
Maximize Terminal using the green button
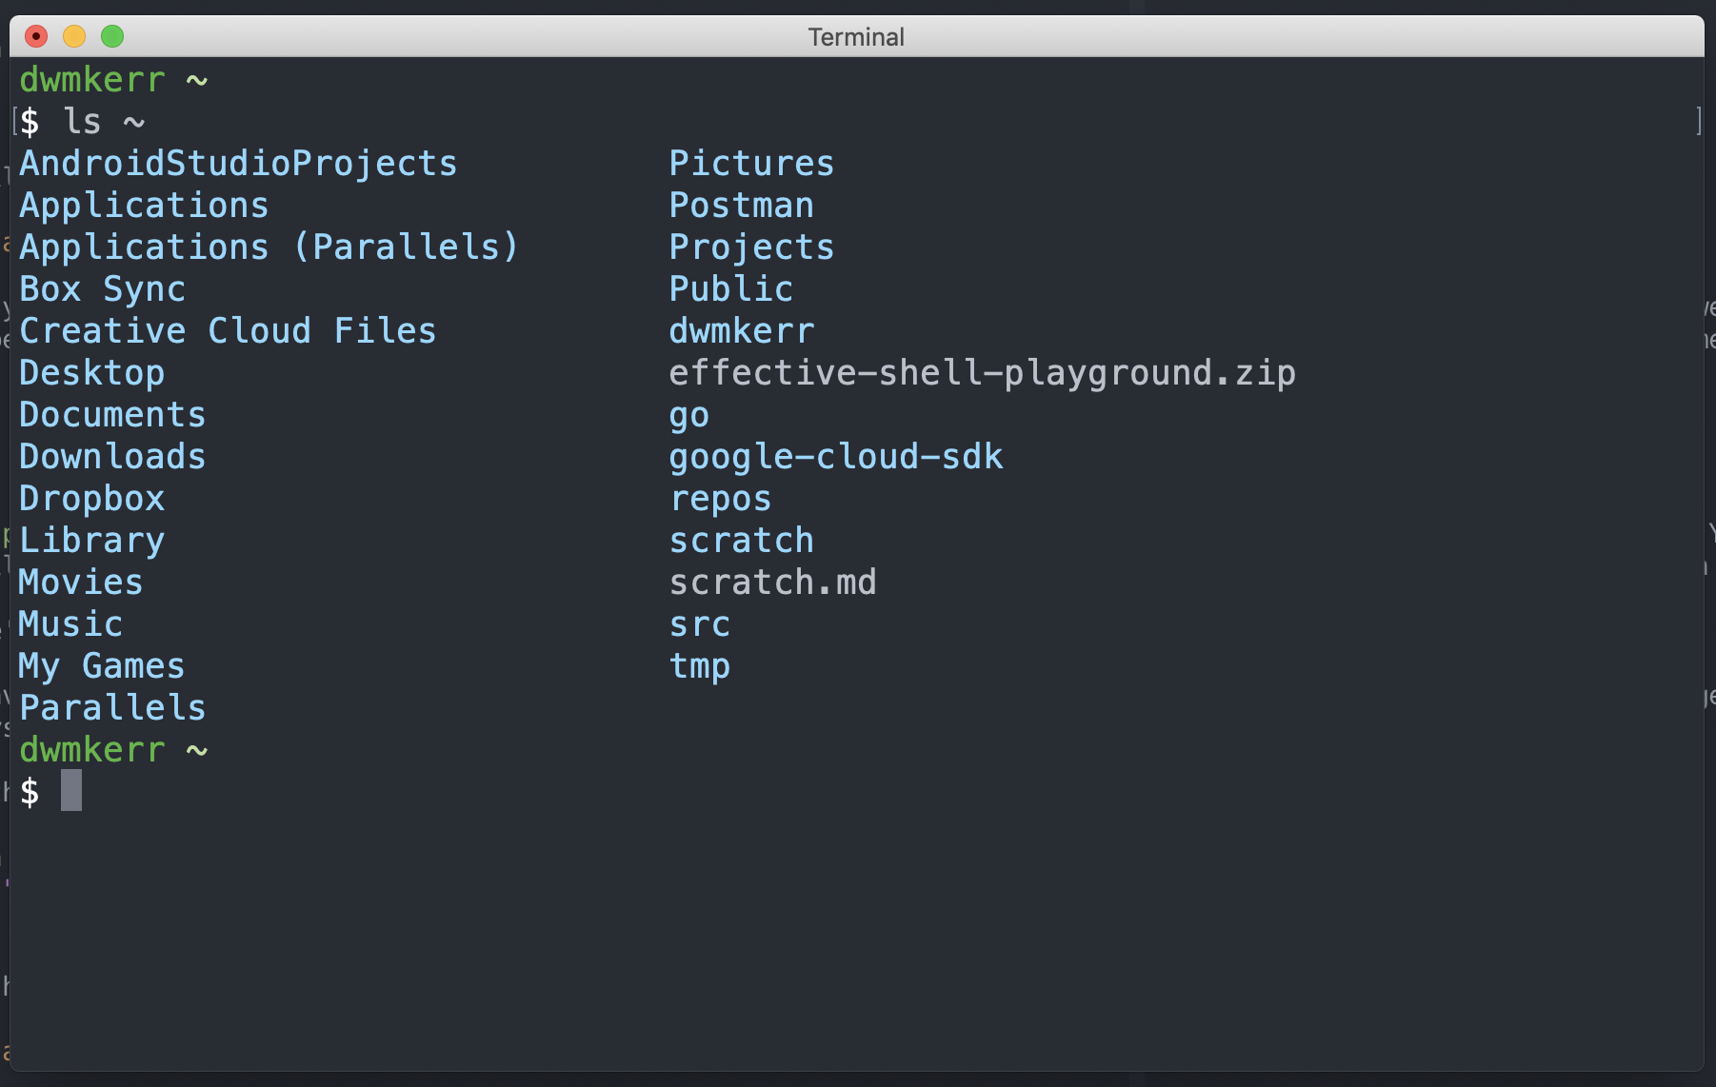[x=112, y=36]
